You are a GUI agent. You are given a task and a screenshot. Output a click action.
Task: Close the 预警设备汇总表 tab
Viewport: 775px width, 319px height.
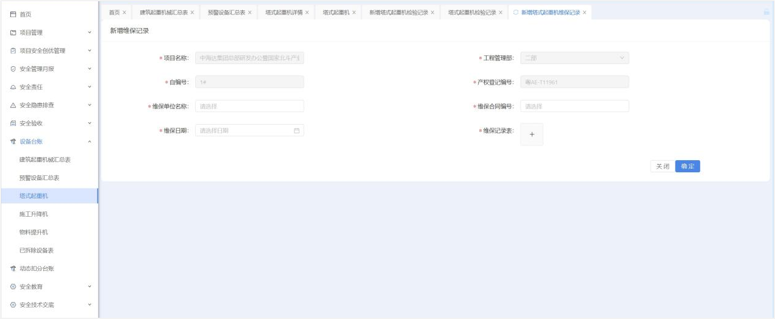coord(249,13)
